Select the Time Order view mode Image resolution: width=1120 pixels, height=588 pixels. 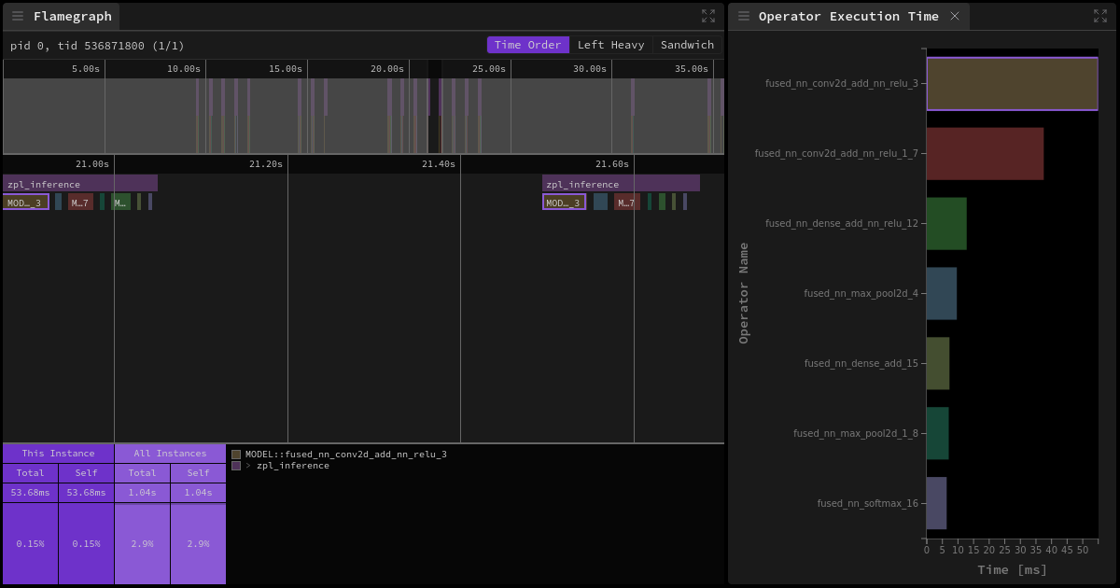[x=527, y=44]
